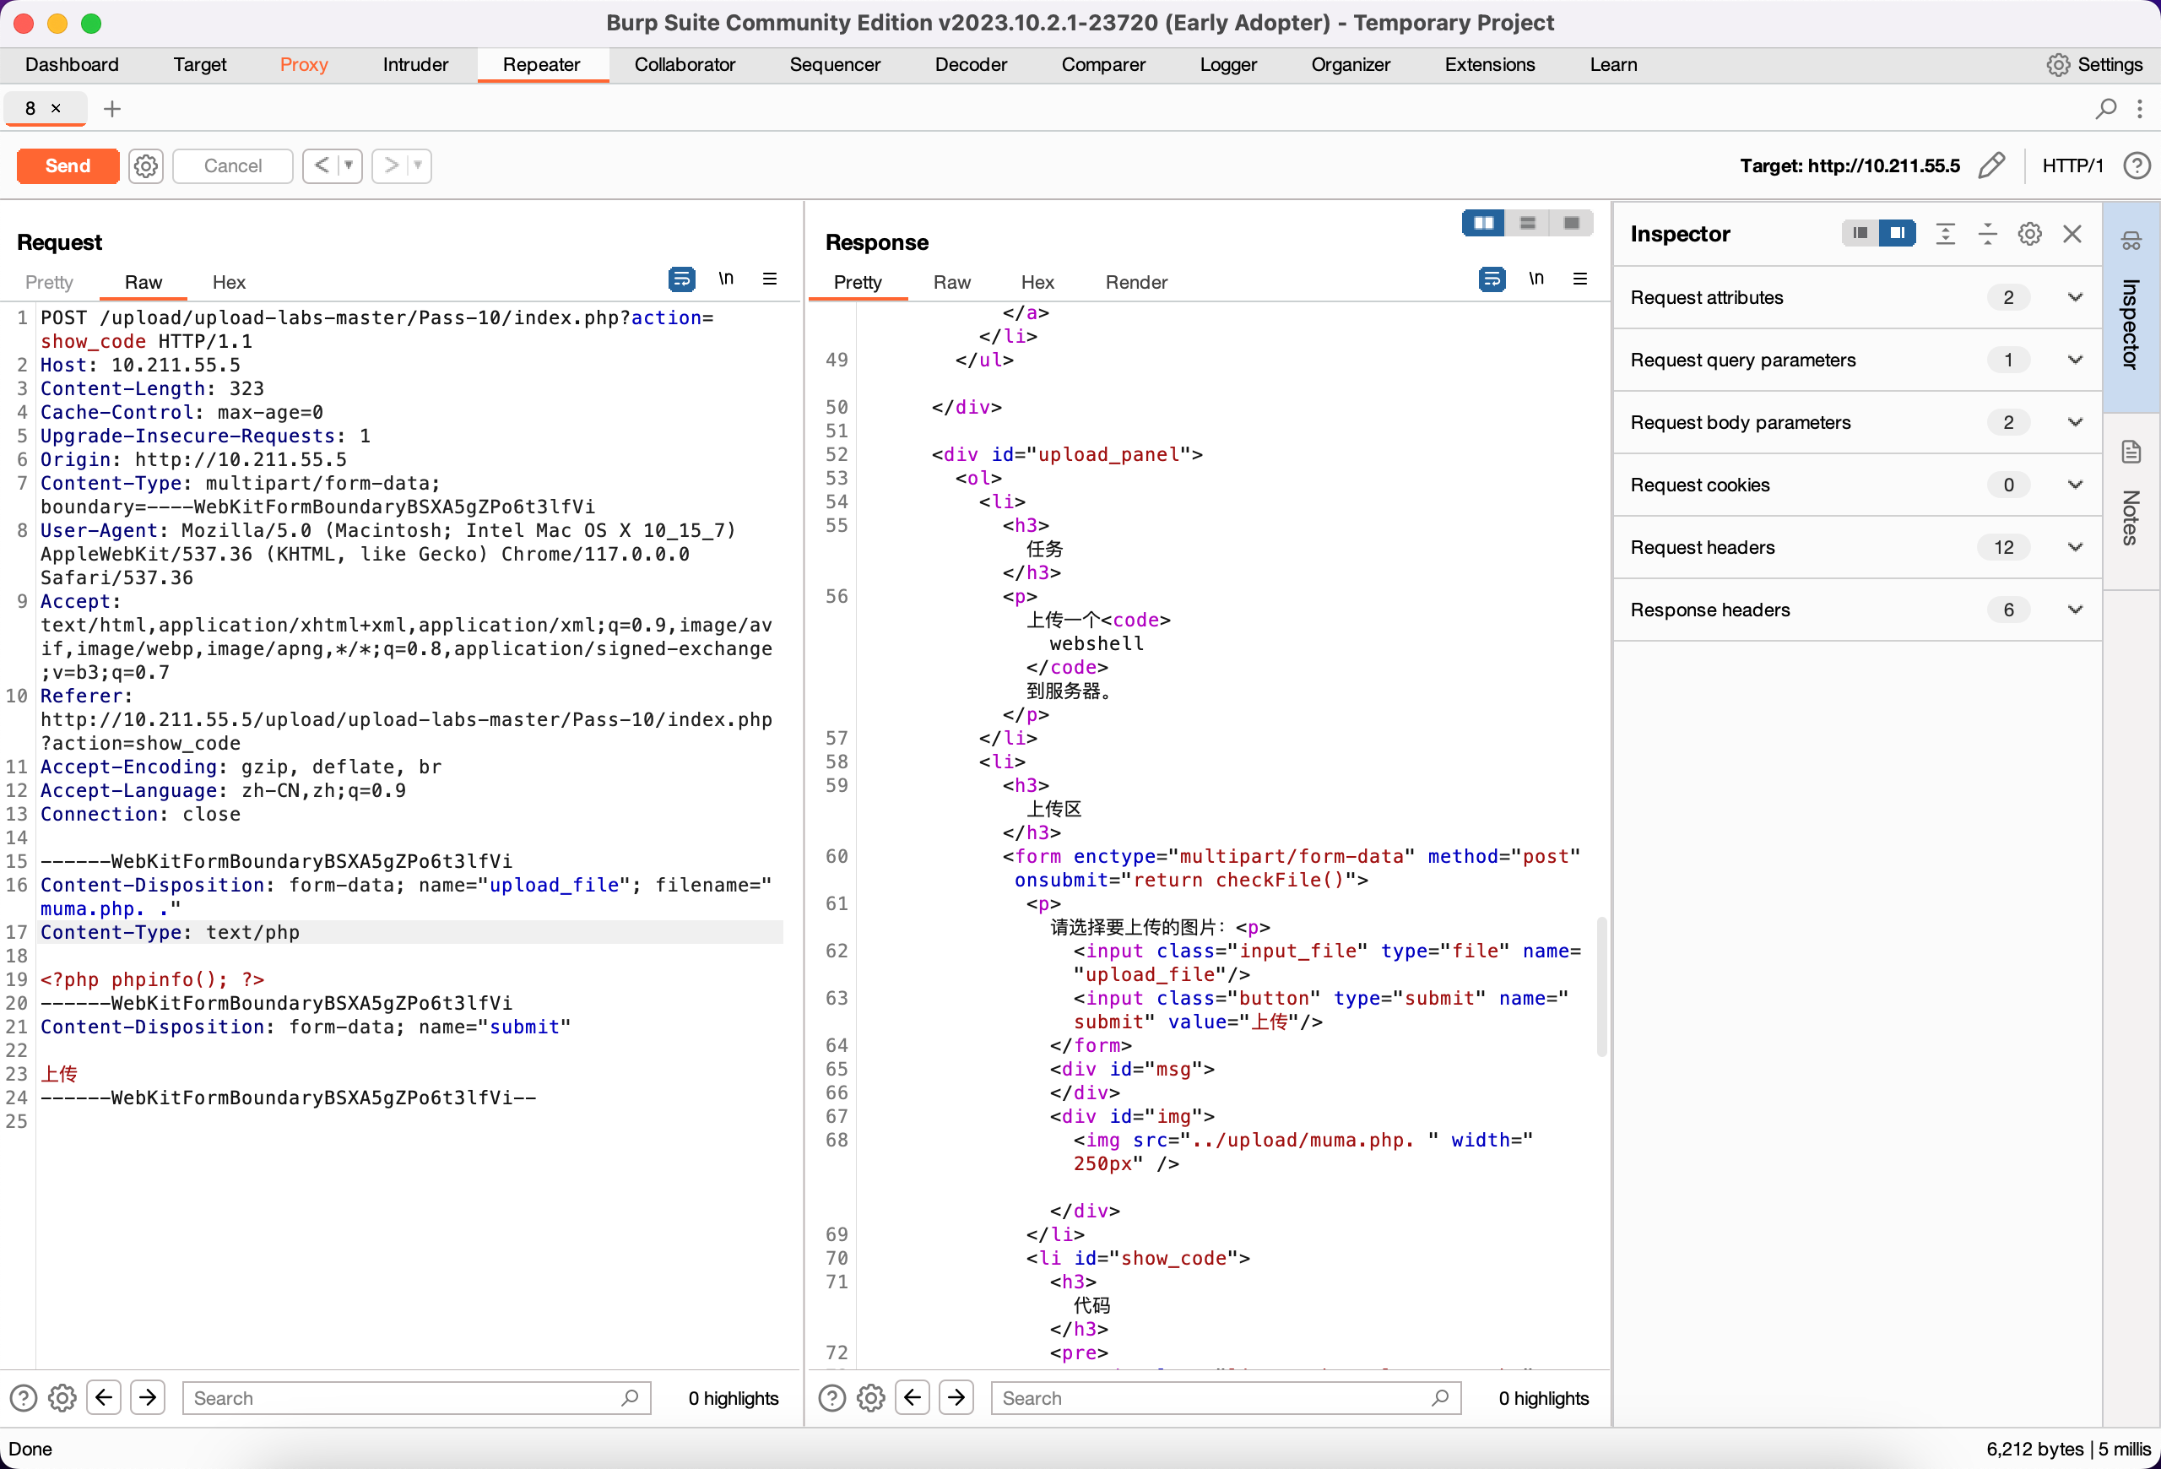
Task: Jump to next Response search match
Action: (x=956, y=1397)
